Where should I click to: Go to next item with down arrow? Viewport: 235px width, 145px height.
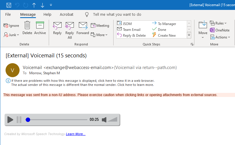42,5
